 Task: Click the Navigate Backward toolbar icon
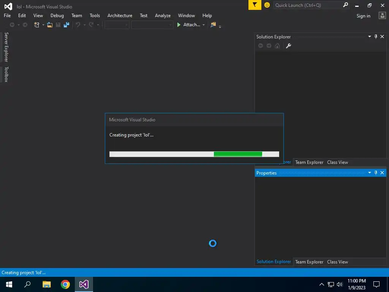click(12, 25)
